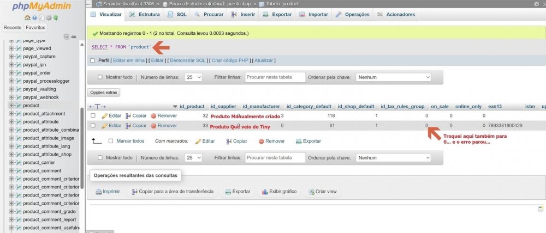Open the product_comment_grade table in sidebar
Screen dimensions: 546x233
(x=49, y=211)
